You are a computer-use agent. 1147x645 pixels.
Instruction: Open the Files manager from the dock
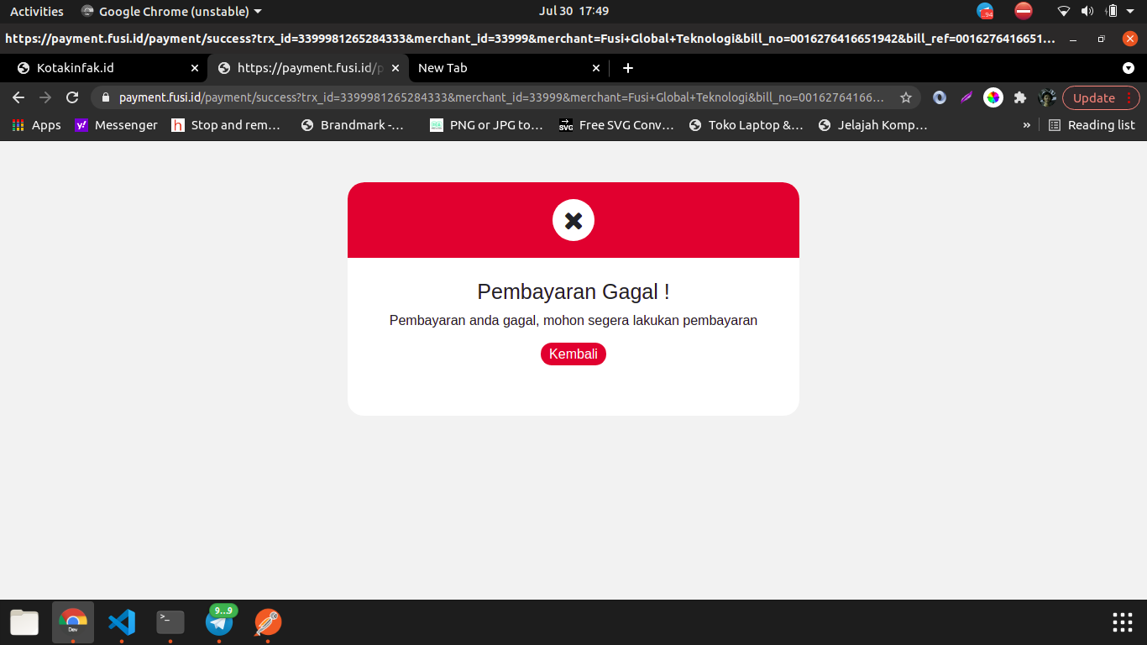coord(24,622)
